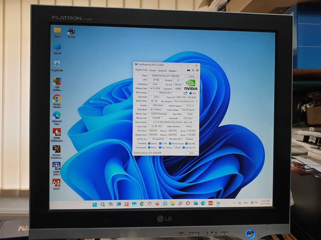The height and width of the screenshot is (240, 321).
Task: Click the 6144 MB memory size value
Action: (x=156, y=118)
